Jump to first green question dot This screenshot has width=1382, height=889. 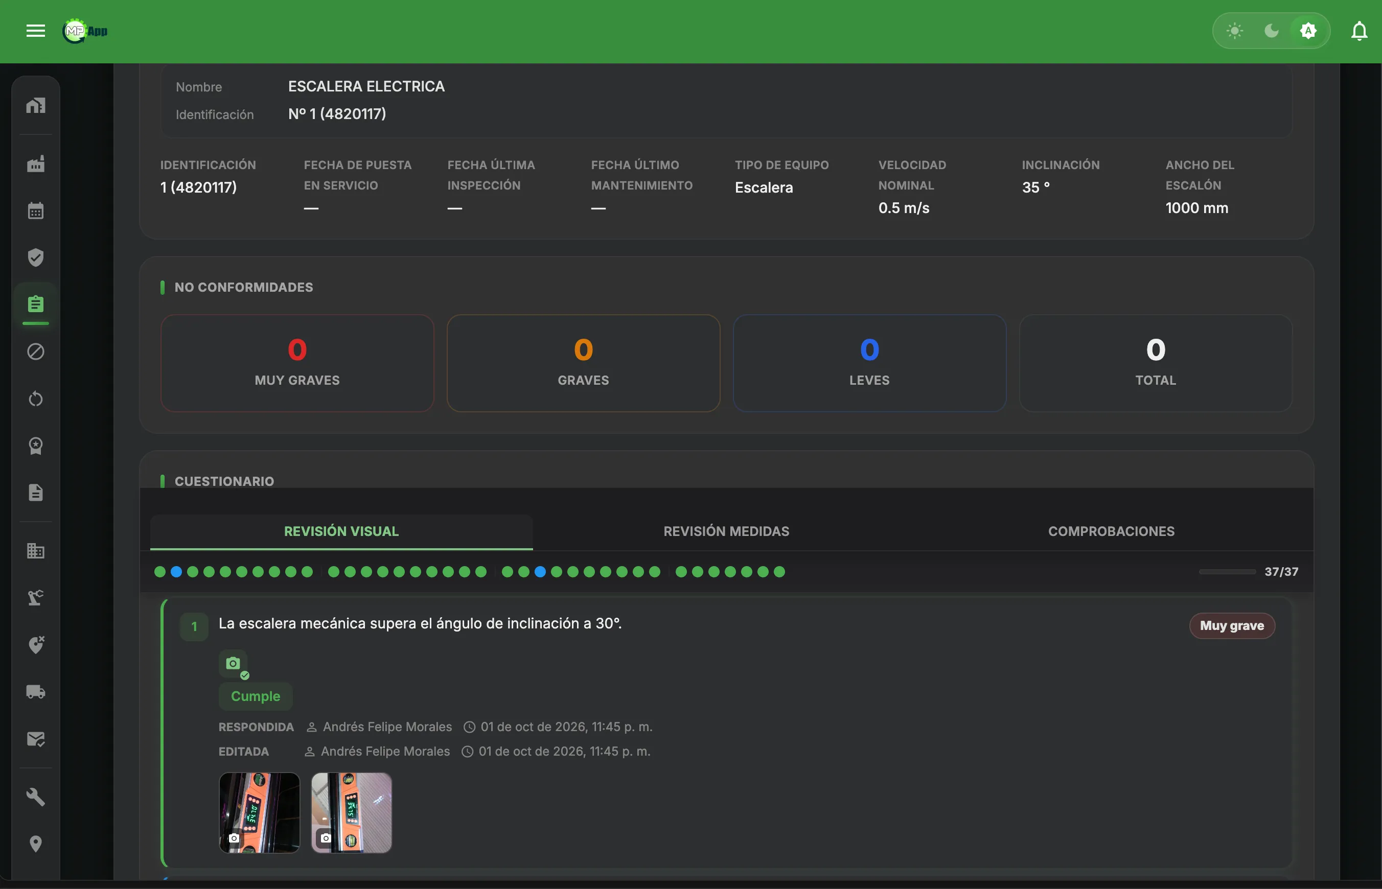pyautogui.click(x=160, y=572)
